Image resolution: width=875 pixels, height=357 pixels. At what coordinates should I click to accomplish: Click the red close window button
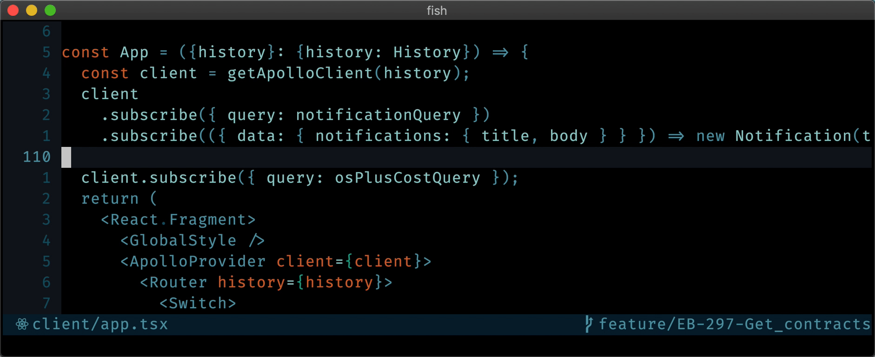[13, 10]
